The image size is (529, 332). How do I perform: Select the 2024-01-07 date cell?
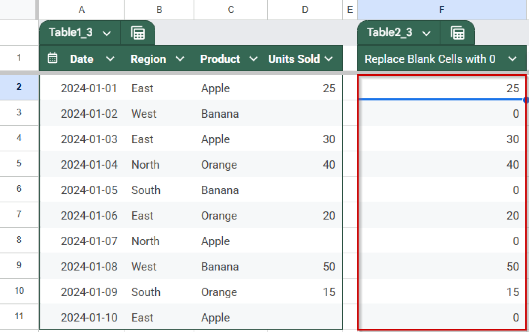click(89, 241)
